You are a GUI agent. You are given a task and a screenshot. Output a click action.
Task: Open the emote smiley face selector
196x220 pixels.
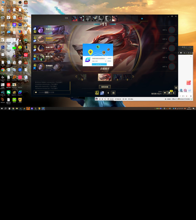[x=114, y=93]
